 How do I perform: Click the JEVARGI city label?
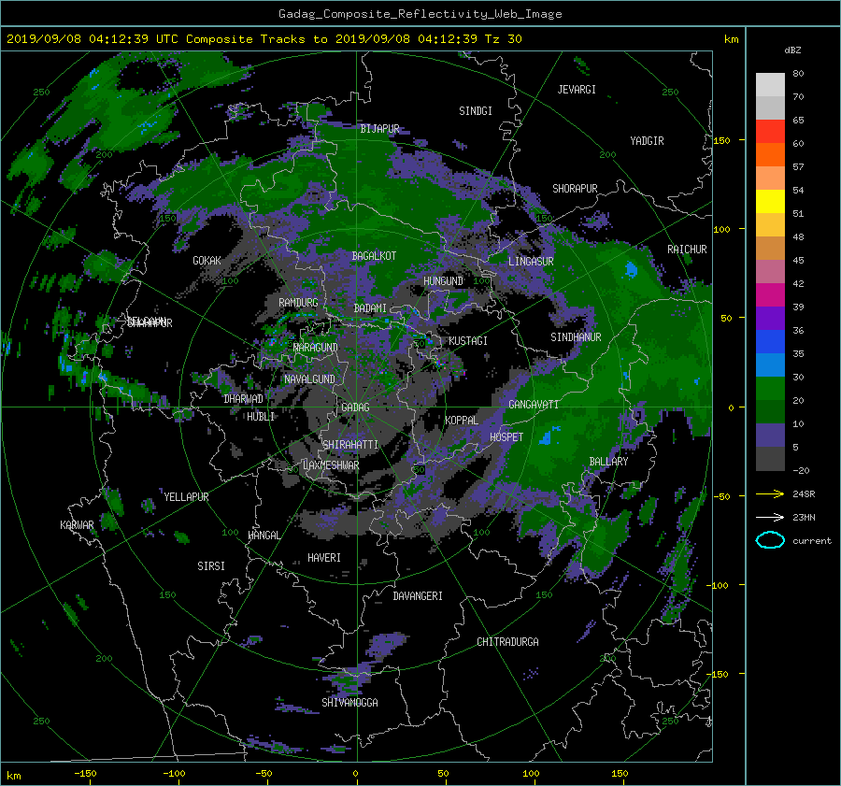tap(577, 90)
